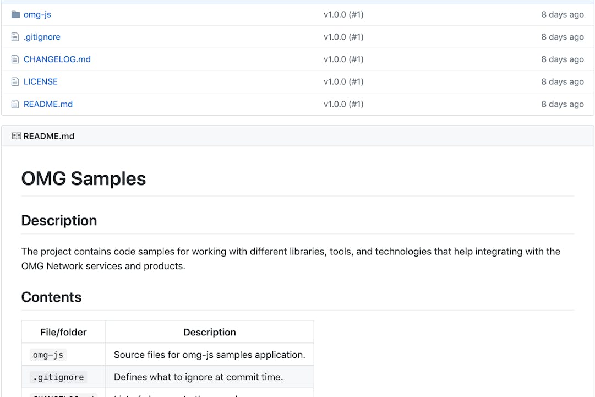
Task: Open commit v1.0.0 (#1) for CHANGELOG.md
Action: tap(343, 59)
